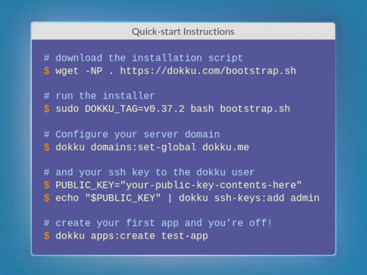
Task: Select the 'Quick-start Instructions' title bar
Action: (x=183, y=31)
